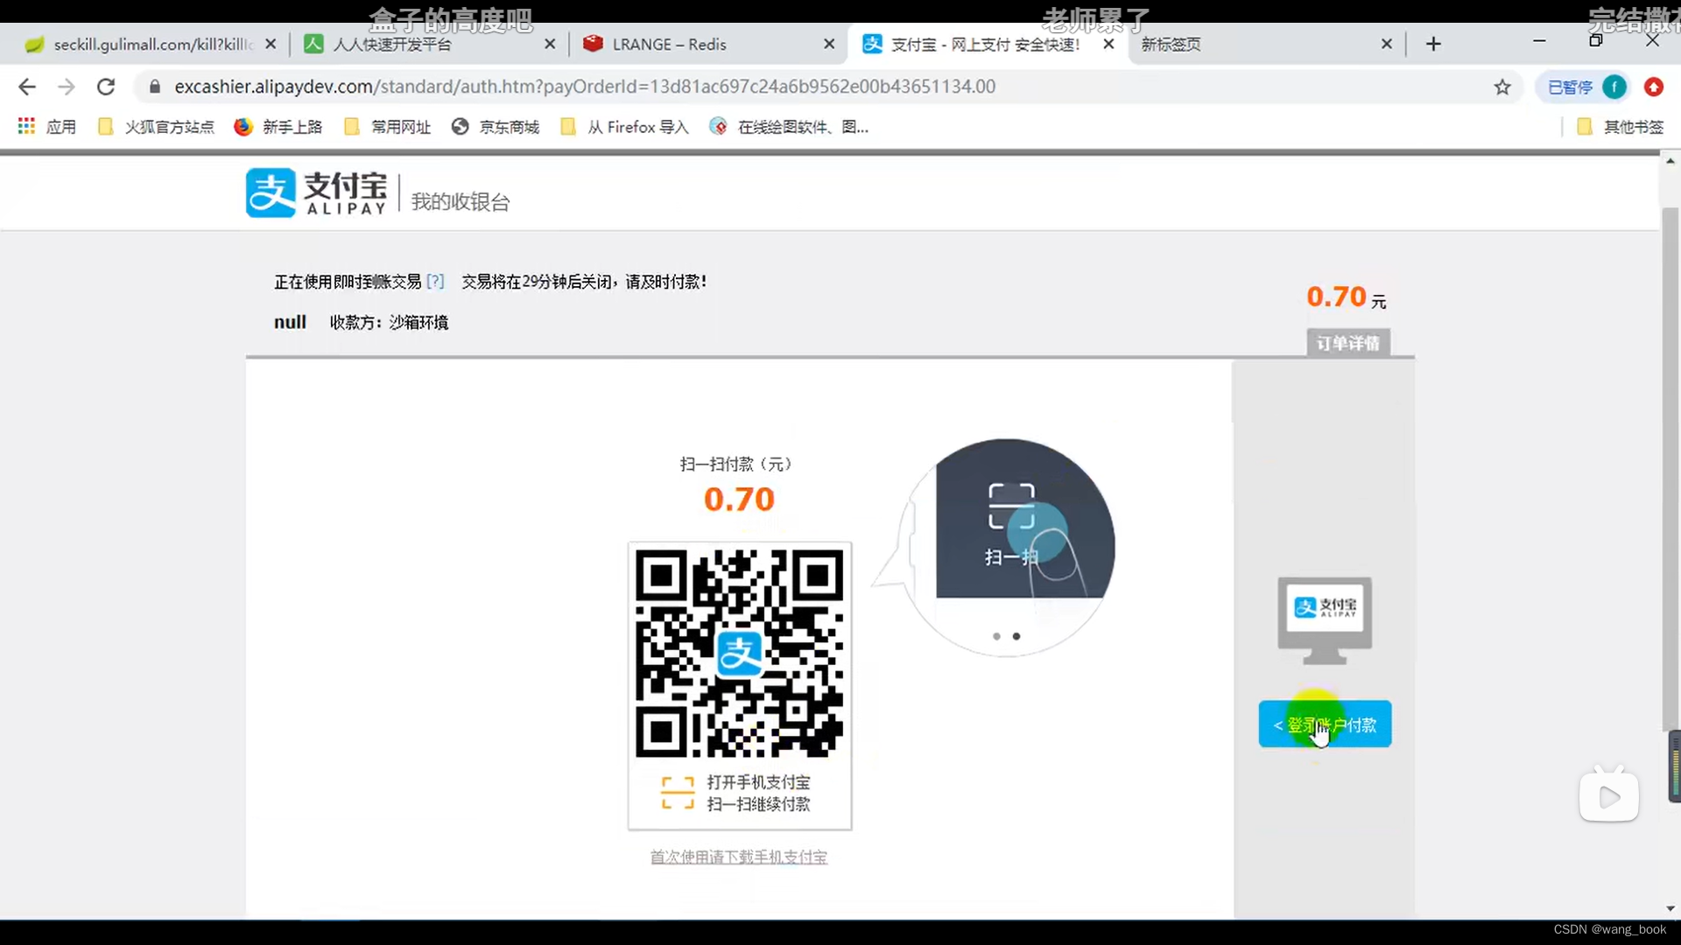Close the 新标签页 tab

(1387, 44)
